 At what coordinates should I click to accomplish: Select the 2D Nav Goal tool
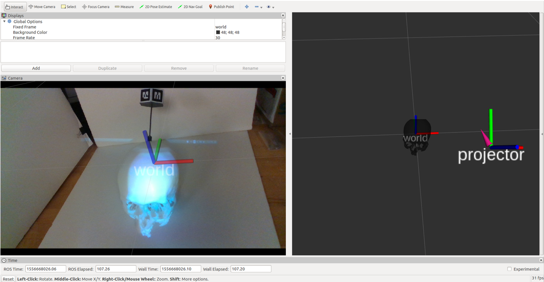click(x=190, y=7)
